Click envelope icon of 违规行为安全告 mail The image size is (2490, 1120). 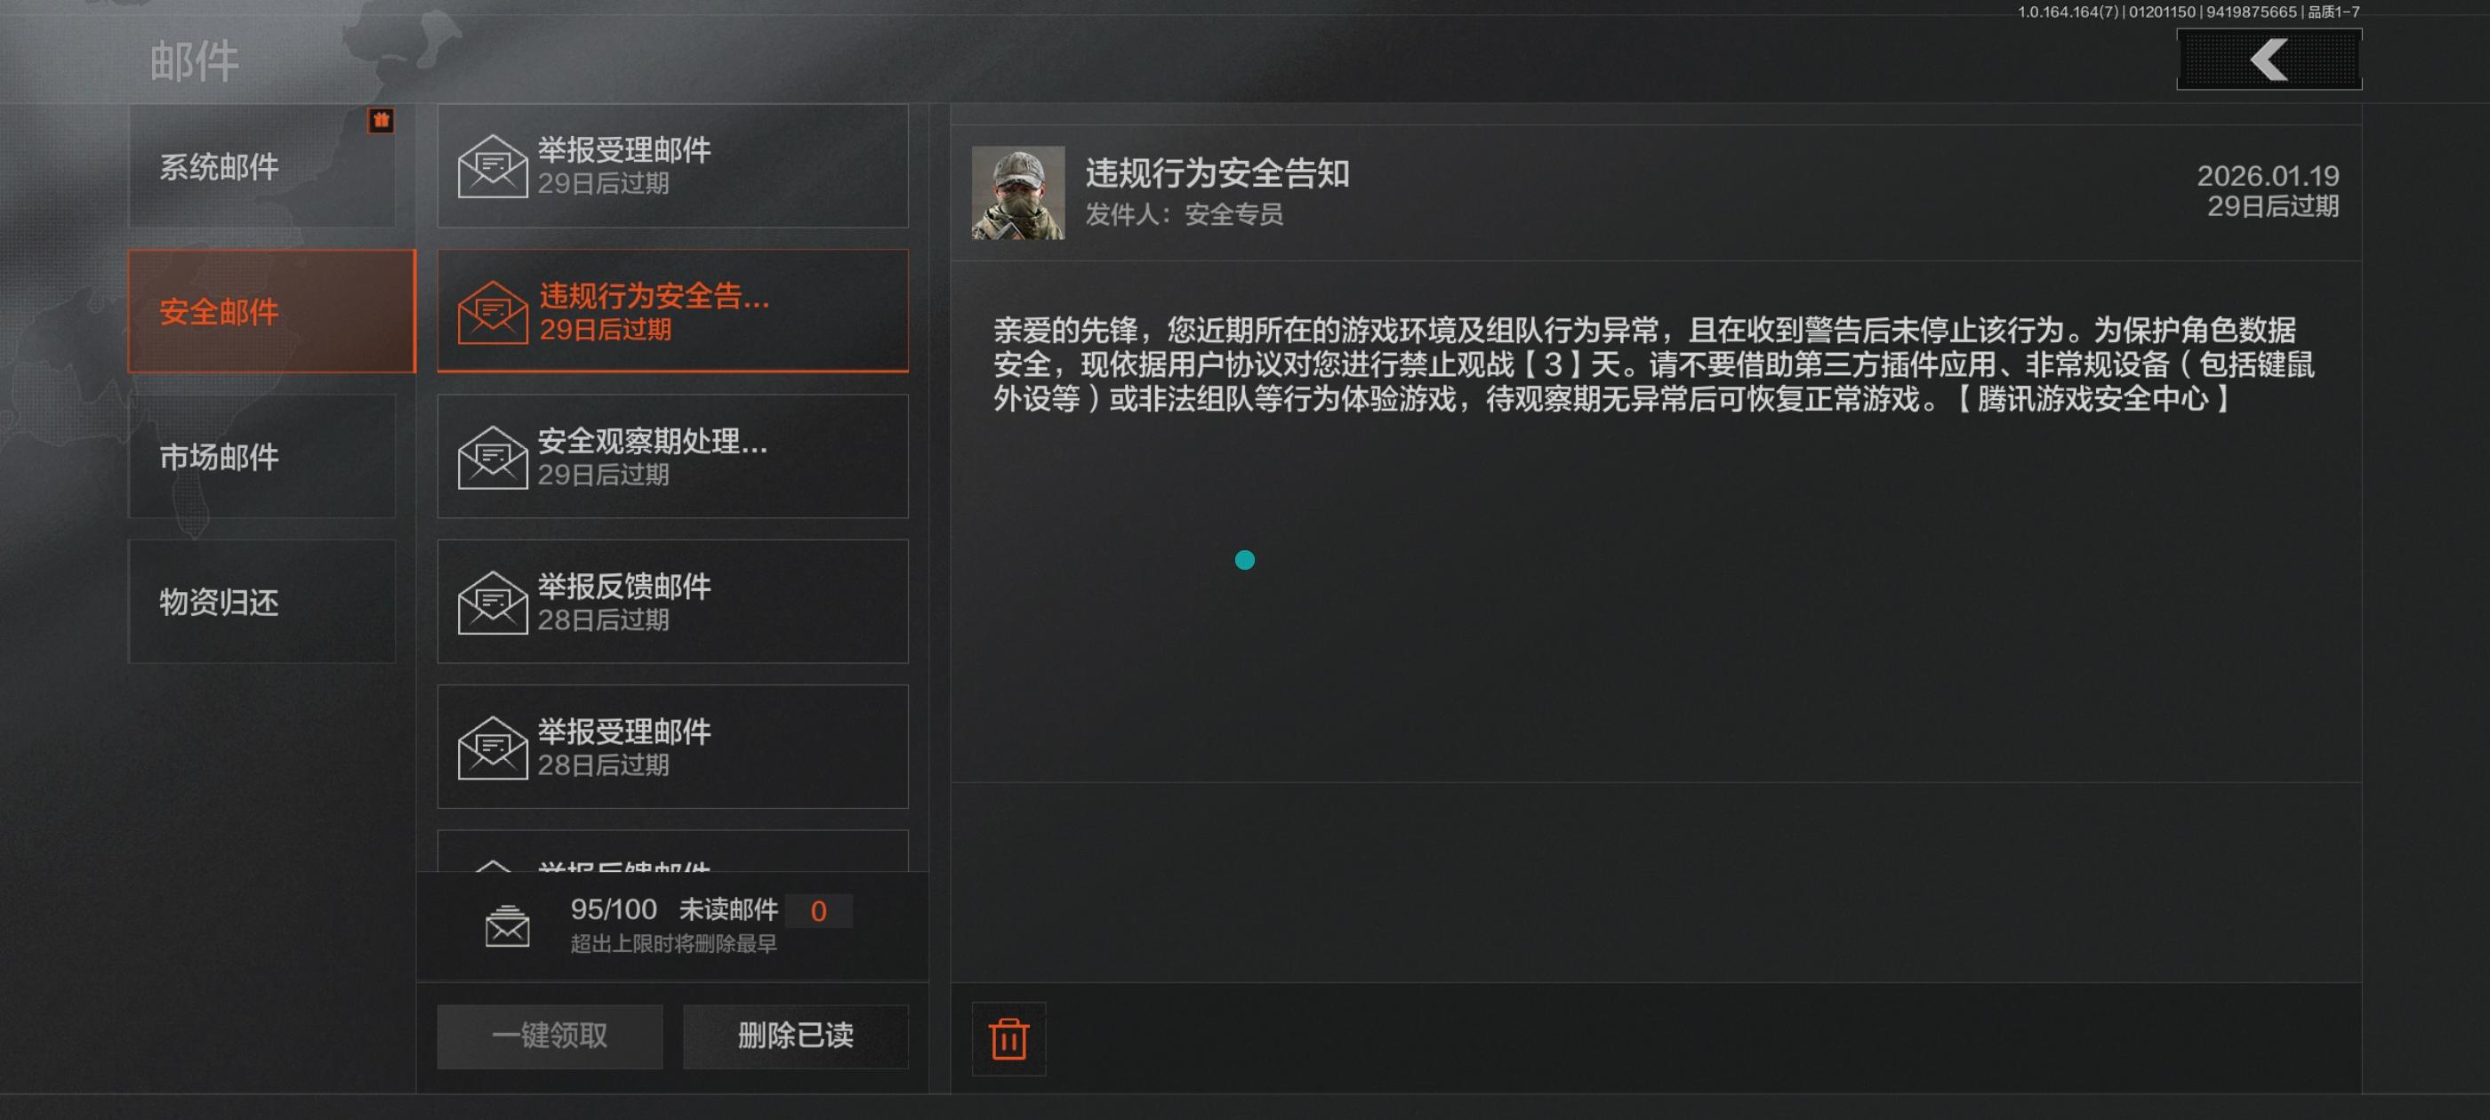click(493, 312)
